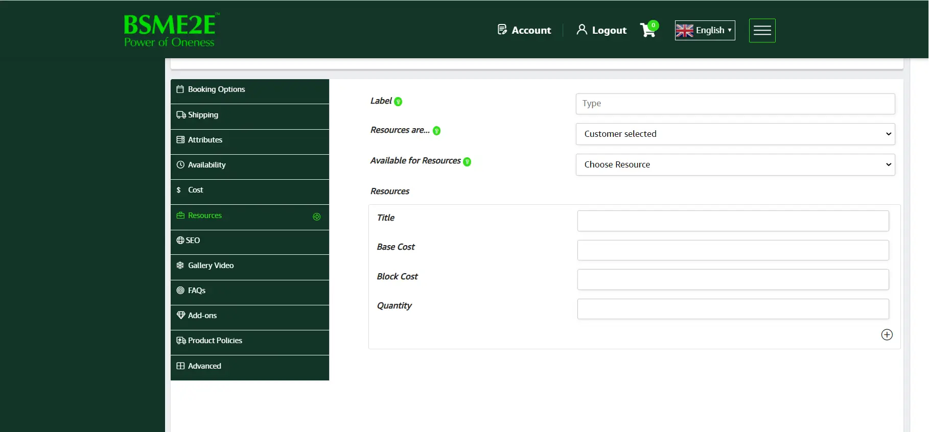Click the Resources are... help icon
The height and width of the screenshot is (432, 929).
coord(436,131)
